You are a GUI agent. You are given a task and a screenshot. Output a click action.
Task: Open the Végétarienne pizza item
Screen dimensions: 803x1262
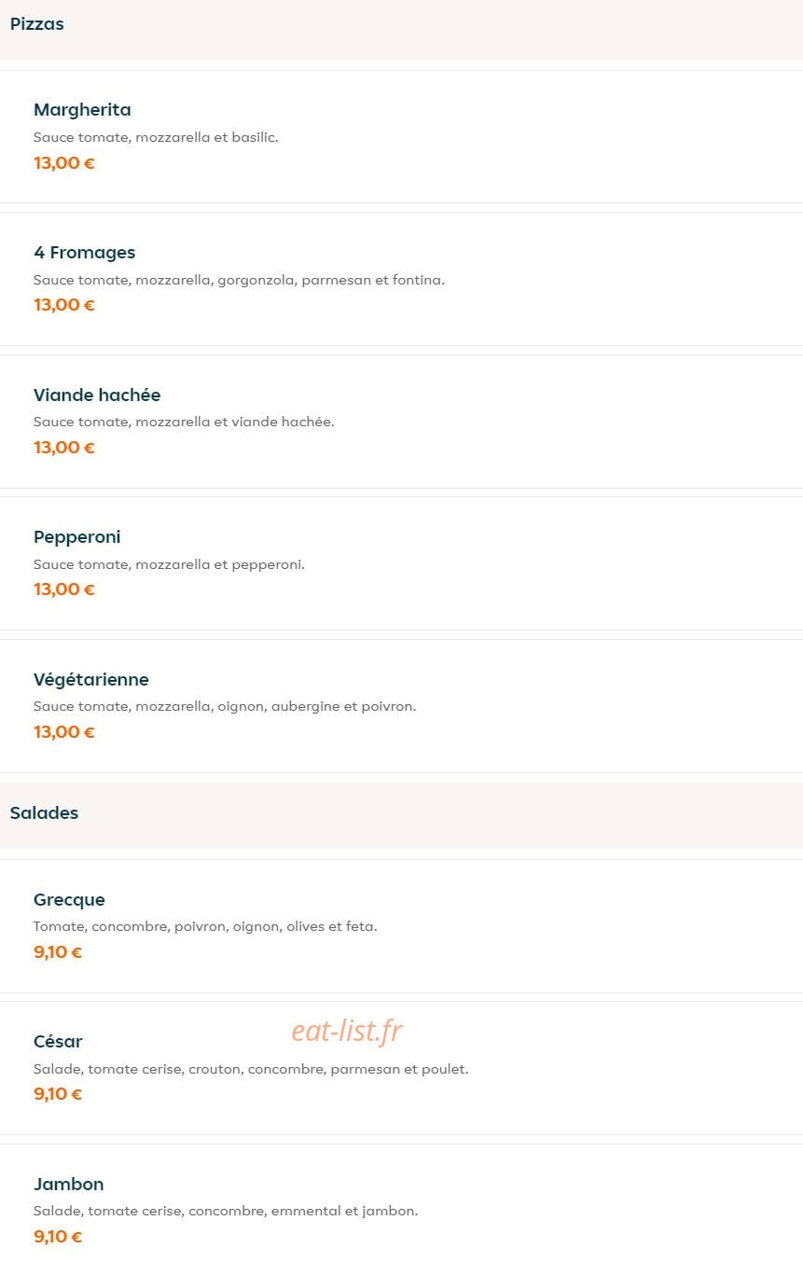click(401, 706)
